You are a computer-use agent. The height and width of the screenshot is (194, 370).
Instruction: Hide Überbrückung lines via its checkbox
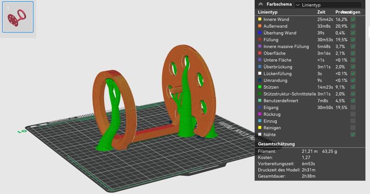pyautogui.click(x=353, y=67)
